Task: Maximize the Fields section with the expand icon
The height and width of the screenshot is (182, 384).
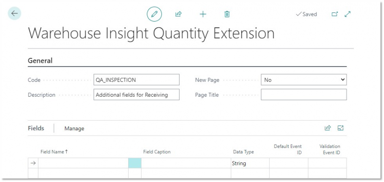Action: 340,128
